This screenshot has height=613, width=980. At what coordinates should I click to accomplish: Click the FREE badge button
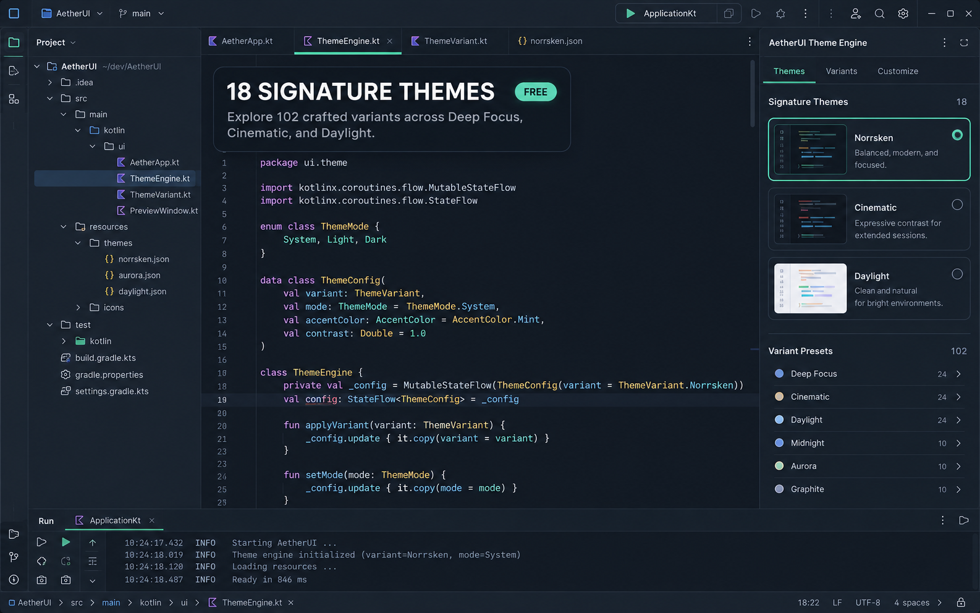[x=536, y=92]
